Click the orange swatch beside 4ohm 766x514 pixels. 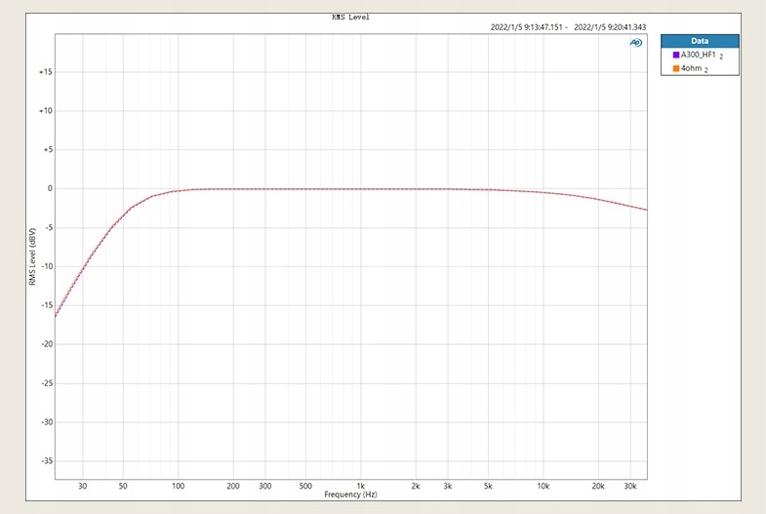pos(675,69)
